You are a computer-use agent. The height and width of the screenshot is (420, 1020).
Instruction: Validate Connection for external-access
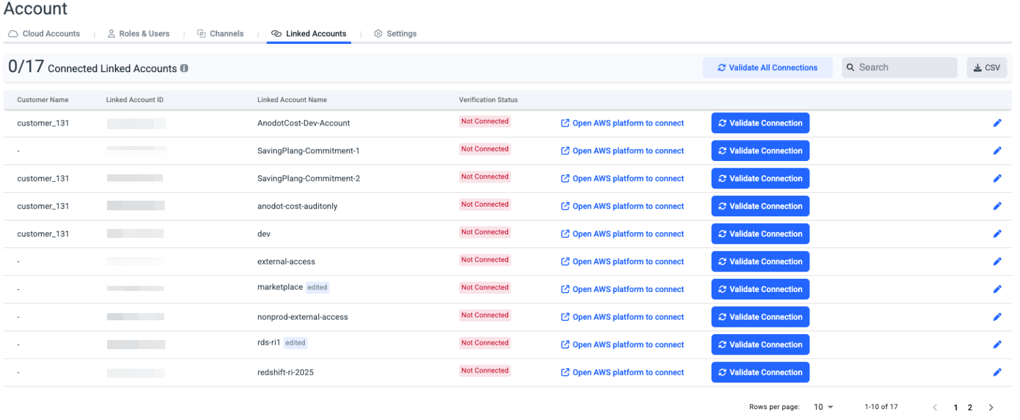tap(760, 261)
